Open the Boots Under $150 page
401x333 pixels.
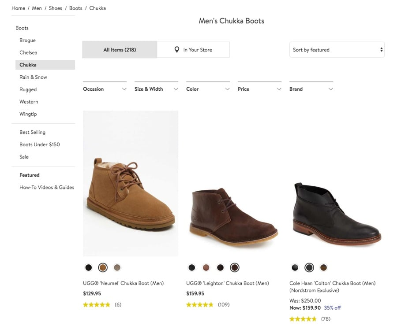pos(39,144)
